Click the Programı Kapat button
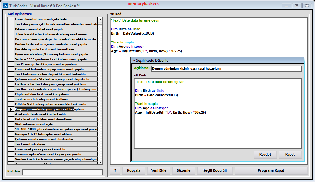 tap(271, 170)
